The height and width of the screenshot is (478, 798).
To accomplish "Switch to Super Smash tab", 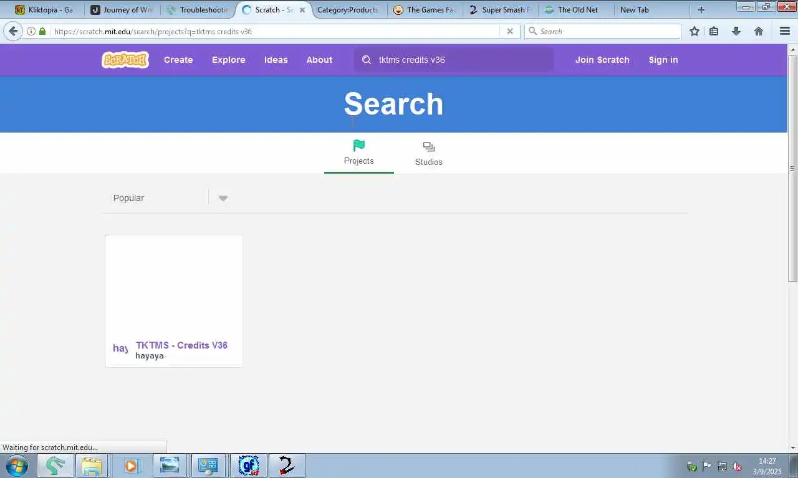I will tap(500, 10).
